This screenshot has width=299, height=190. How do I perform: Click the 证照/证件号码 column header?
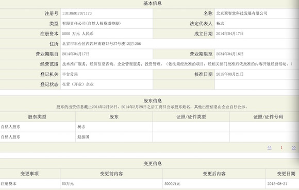pyautogui.click(x=268, y=117)
